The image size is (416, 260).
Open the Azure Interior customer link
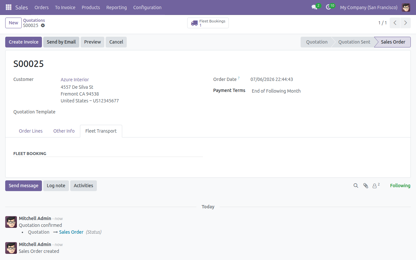coord(75,80)
